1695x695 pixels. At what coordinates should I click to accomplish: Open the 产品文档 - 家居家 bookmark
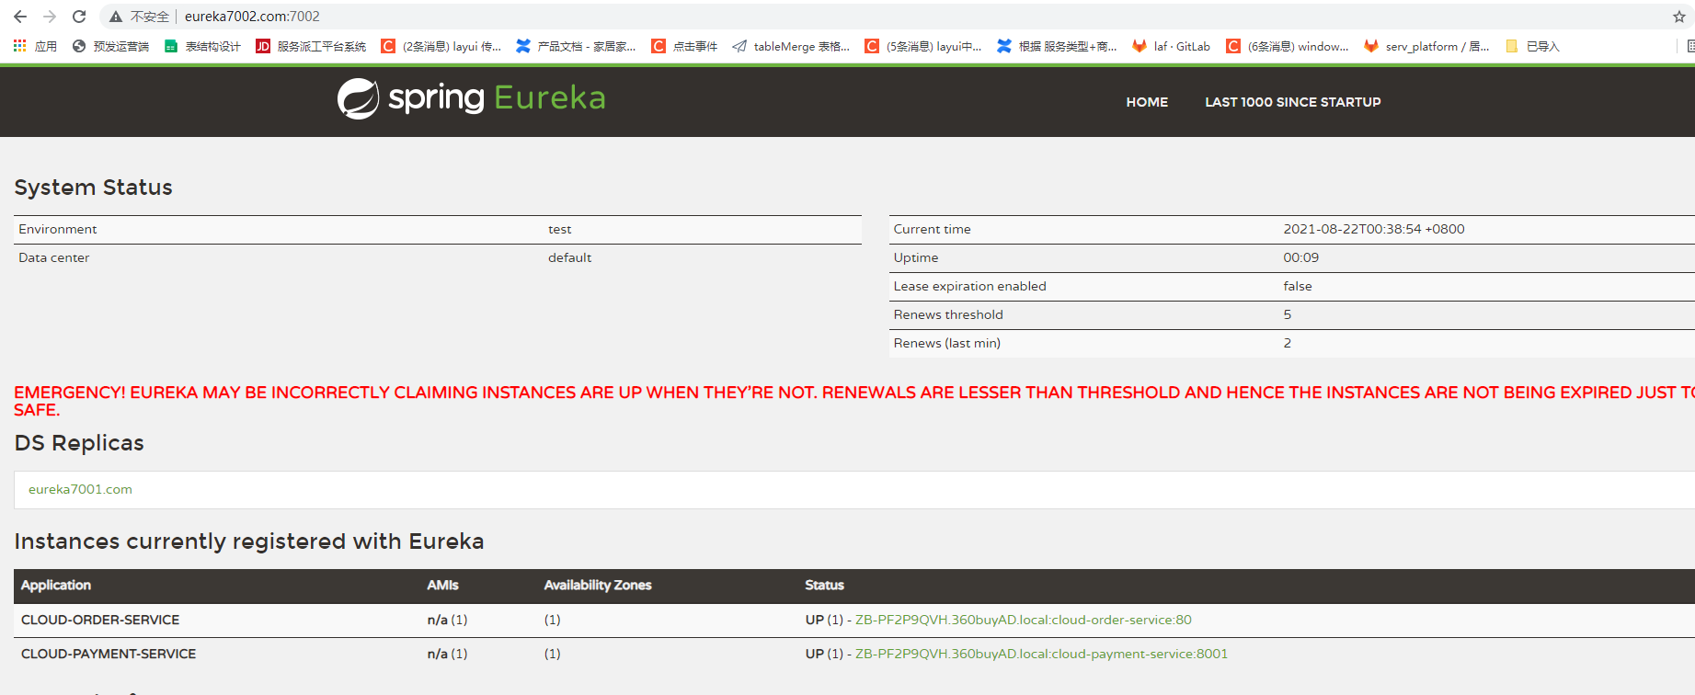coord(576,46)
